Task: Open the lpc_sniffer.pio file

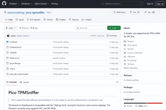Action: (15, 63)
